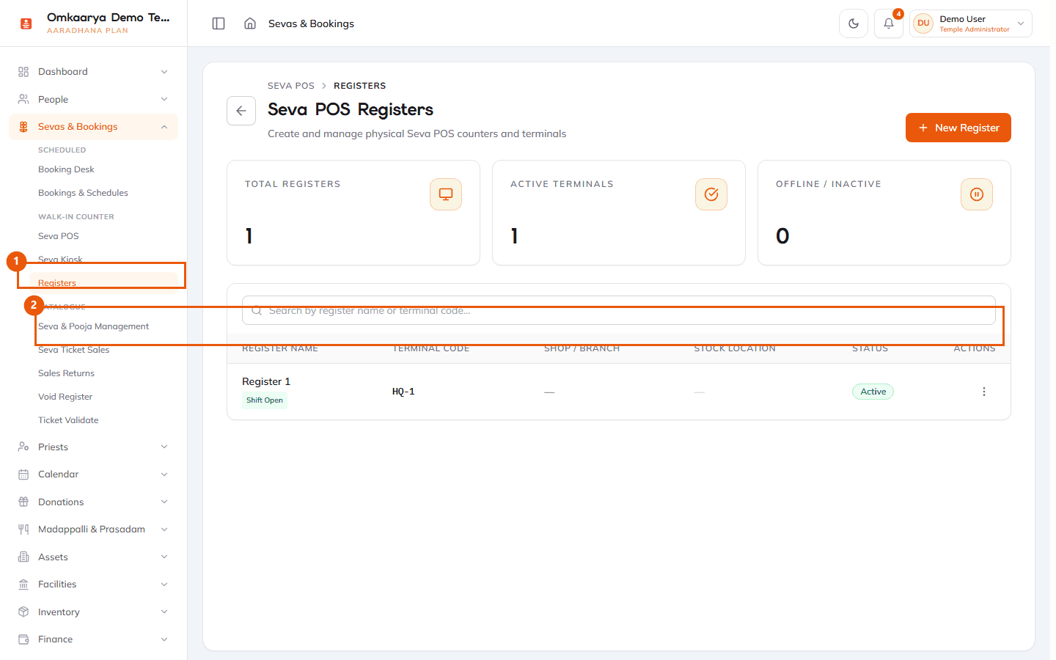Click the Offline / Inactive pause icon
Viewport: 1056px width, 660px height.
977,194
